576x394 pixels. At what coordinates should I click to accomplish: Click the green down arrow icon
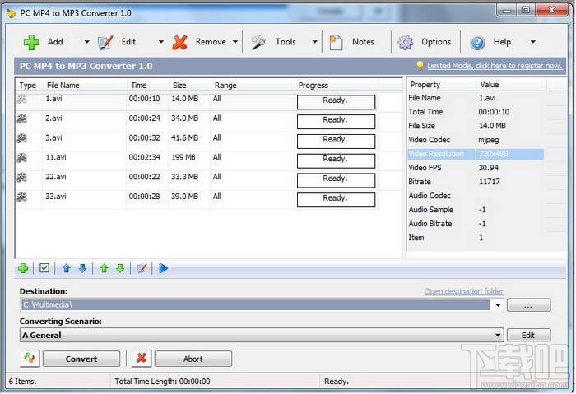coord(120,268)
